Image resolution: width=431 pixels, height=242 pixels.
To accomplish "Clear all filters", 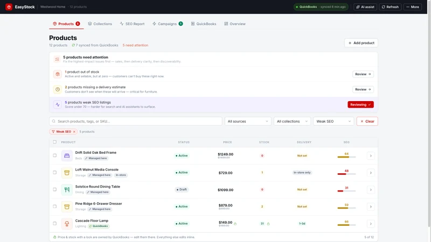I will pos(367,122).
